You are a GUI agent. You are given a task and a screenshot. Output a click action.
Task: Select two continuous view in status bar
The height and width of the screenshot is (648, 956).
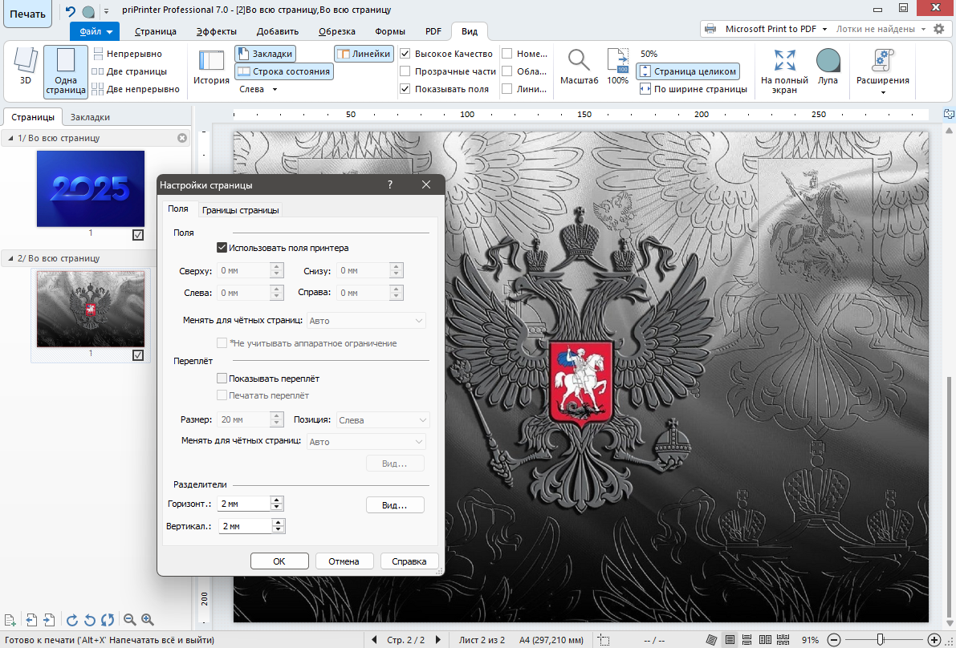click(x=783, y=640)
